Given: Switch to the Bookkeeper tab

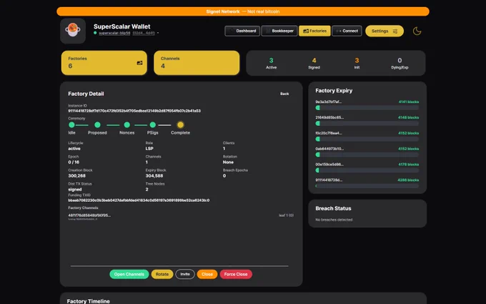Looking at the screenshot, I should (x=279, y=31).
